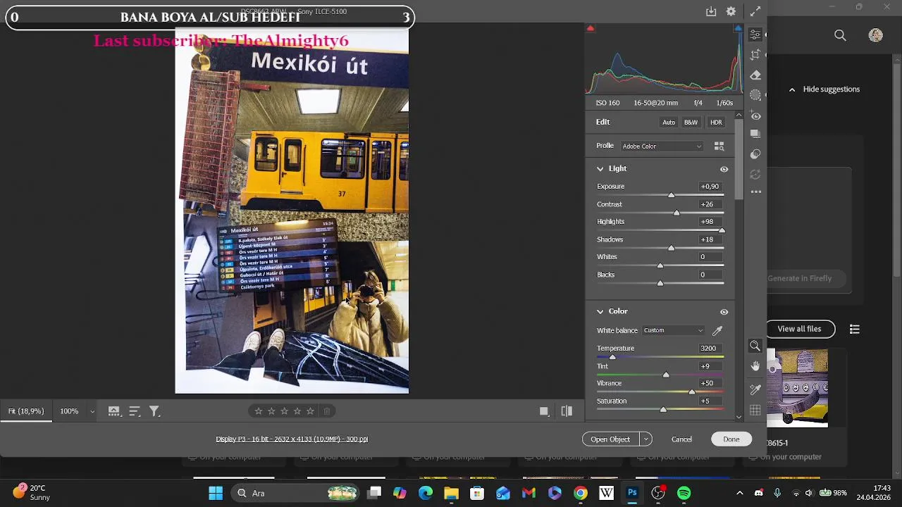
Task: Open the Open Object dropdown arrow
Action: [645, 439]
